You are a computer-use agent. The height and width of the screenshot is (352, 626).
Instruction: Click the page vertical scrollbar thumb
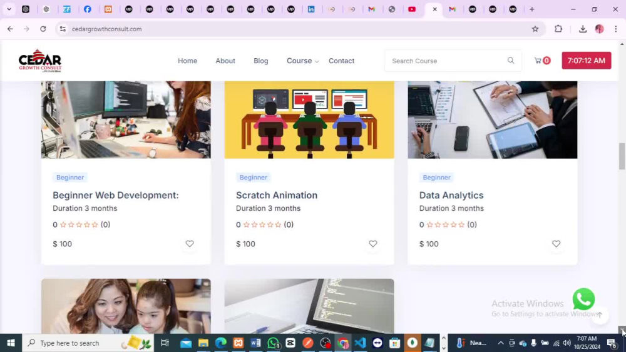click(622, 156)
